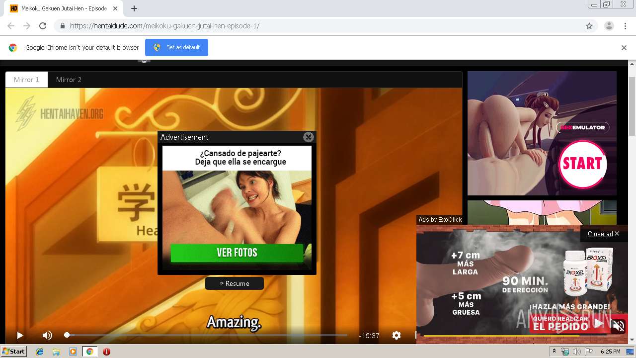Click the Resume button below the ad
The image size is (636, 358).
click(235, 283)
